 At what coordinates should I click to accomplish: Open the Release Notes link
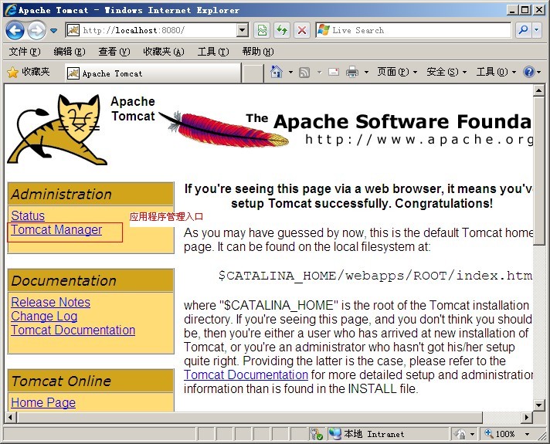(50, 302)
